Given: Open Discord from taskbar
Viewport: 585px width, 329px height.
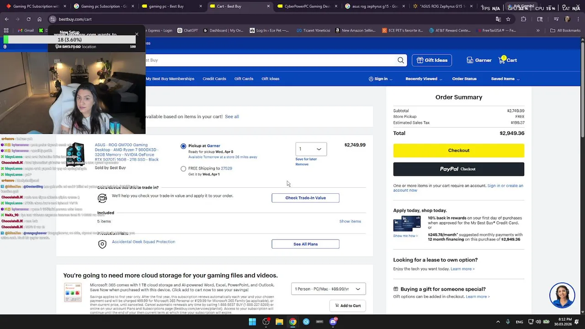Looking at the screenshot, I should 333,322.
